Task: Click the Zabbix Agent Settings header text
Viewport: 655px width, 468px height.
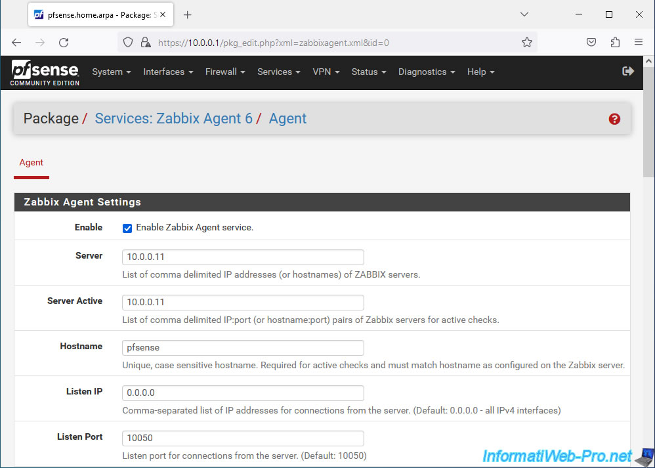Action: (82, 202)
